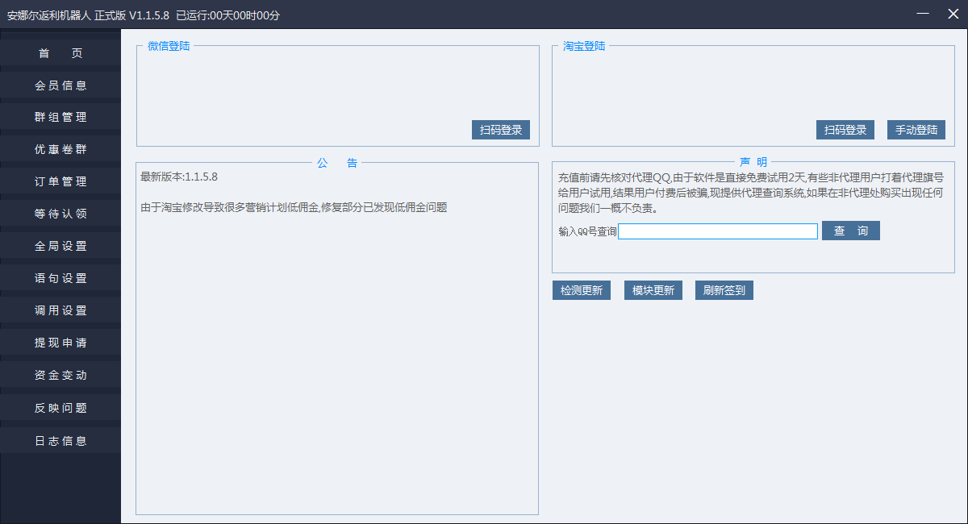Open 反映问题 feedback page

[x=60, y=408]
